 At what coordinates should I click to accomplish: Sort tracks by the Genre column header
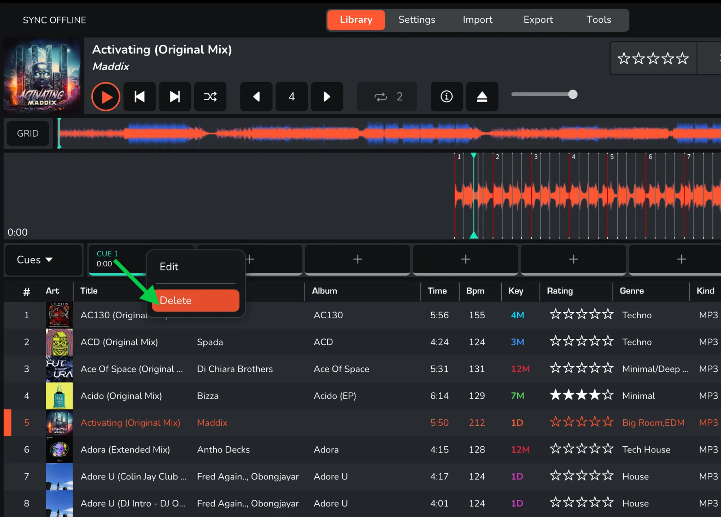coord(632,291)
